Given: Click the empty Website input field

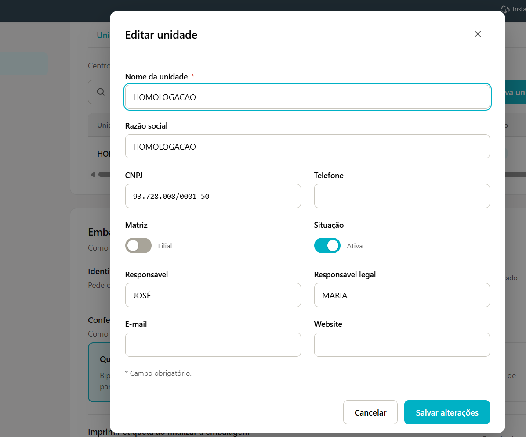Looking at the screenshot, I should pos(402,344).
